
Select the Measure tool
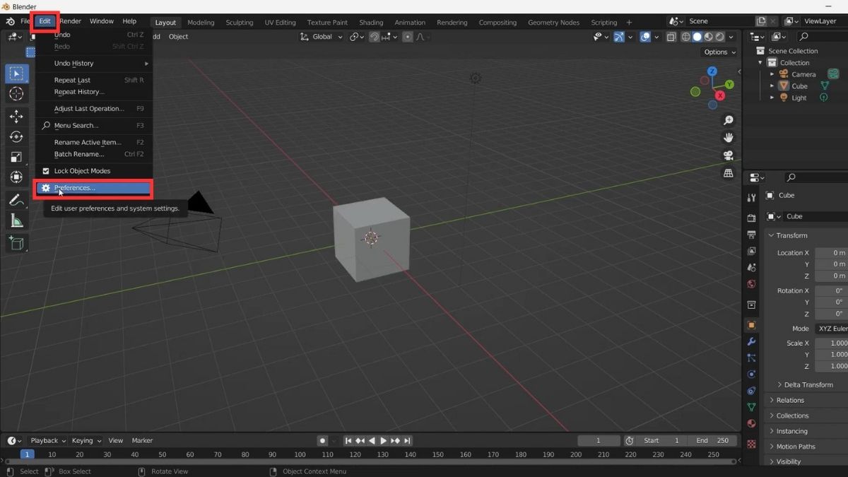[x=17, y=221]
